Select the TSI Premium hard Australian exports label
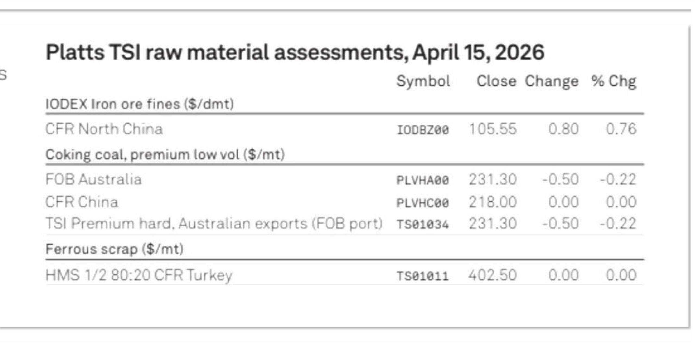 tap(214, 224)
